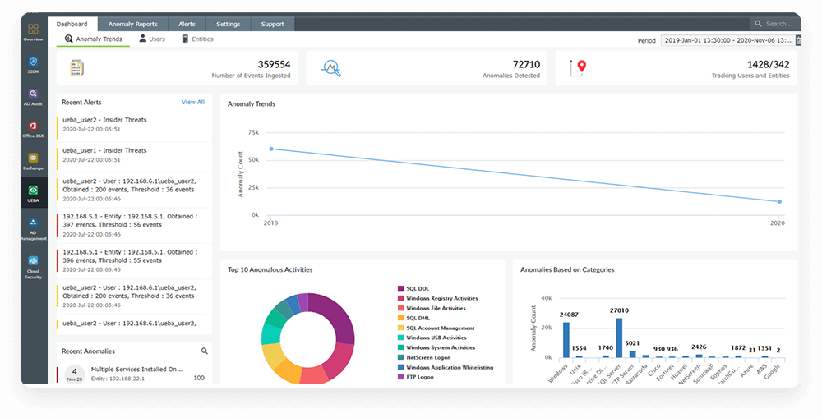Viewport: 822px width, 418px height.
Task: Open the Overview sidebar icon
Action: click(x=33, y=31)
